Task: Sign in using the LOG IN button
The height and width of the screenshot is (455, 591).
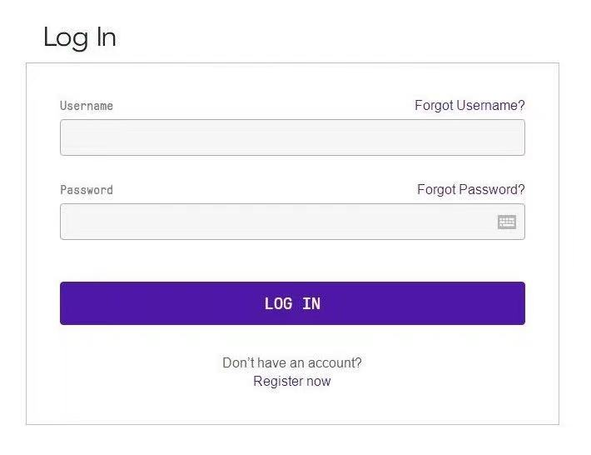Action: point(292,303)
